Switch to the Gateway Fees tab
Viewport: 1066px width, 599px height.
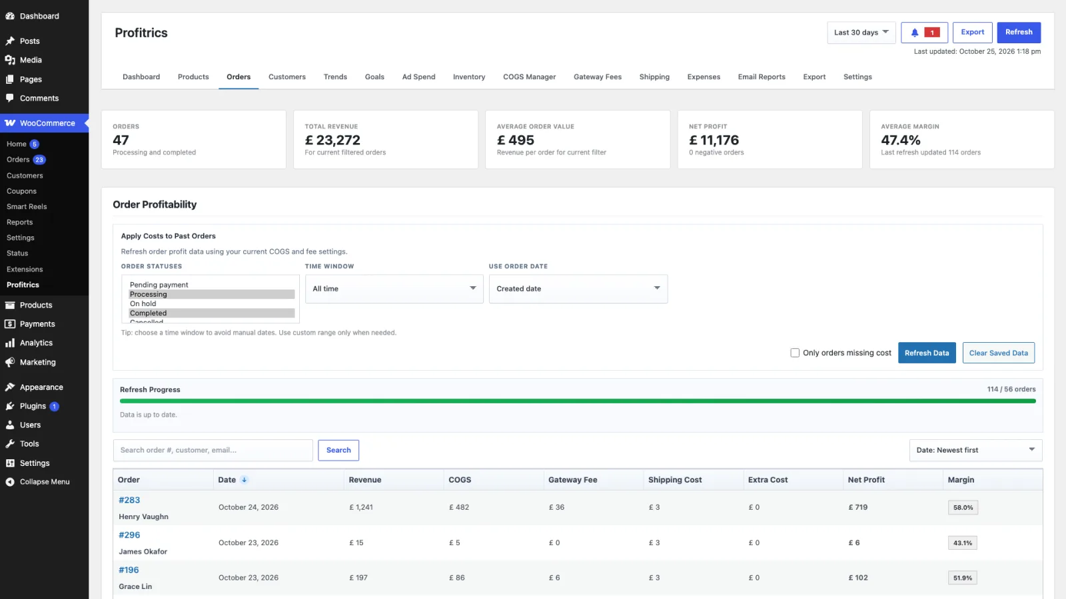(x=598, y=77)
